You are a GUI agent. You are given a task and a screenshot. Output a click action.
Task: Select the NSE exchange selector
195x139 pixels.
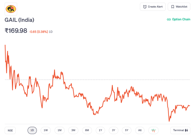pyautogui.click(x=10, y=130)
